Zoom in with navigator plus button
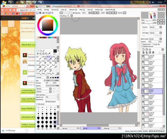Image resolution: width=167 pixels, height=139 pixels. tap(161, 20)
